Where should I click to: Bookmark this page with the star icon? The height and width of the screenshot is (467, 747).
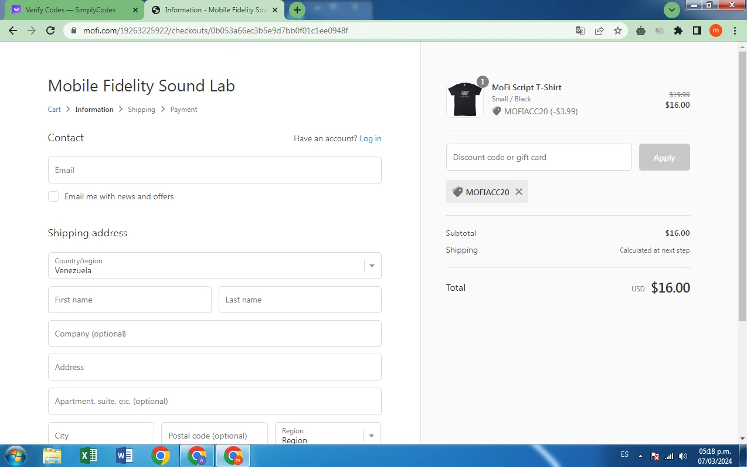click(x=618, y=31)
